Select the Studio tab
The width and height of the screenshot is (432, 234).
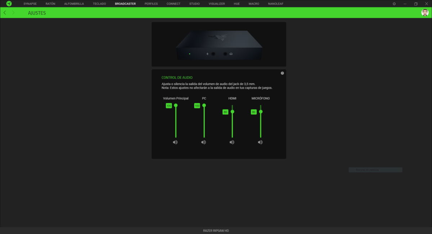[x=194, y=4]
